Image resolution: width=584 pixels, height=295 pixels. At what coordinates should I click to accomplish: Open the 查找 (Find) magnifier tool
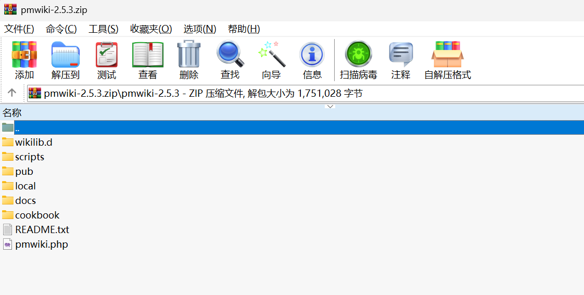[230, 54]
